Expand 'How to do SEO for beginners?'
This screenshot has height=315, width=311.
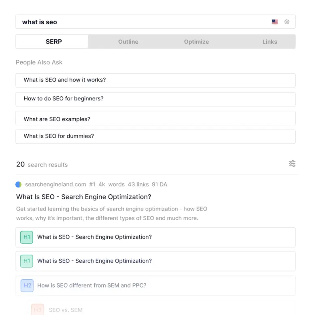coord(155,99)
